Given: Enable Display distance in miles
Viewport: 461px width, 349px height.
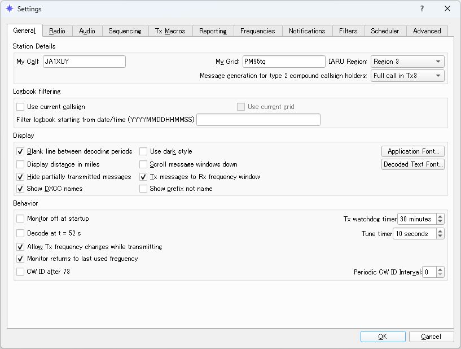Looking at the screenshot, I should 20,164.
